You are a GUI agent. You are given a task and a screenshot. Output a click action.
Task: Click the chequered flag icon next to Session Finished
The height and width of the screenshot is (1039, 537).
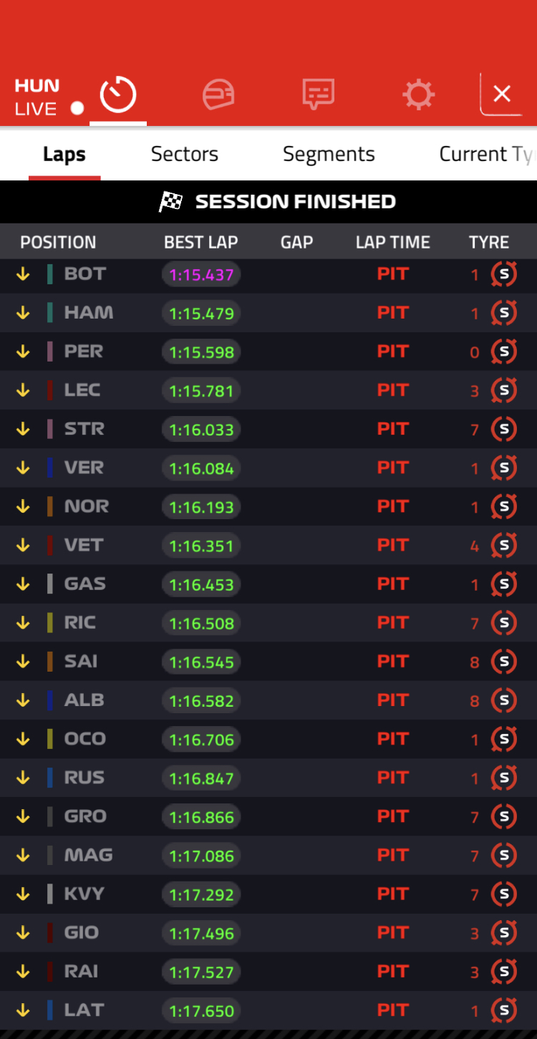pos(170,202)
